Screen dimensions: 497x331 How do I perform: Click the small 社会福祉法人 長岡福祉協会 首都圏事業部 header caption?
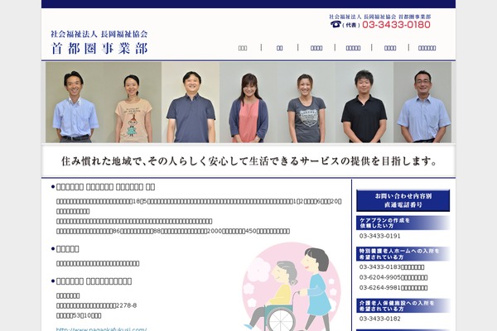(x=379, y=17)
